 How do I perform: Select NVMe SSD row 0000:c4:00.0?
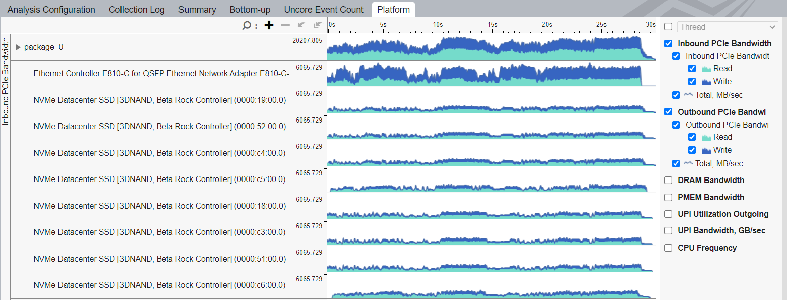point(159,153)
